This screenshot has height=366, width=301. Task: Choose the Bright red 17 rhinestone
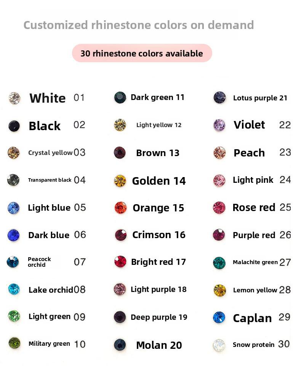[x=120, y=262]
